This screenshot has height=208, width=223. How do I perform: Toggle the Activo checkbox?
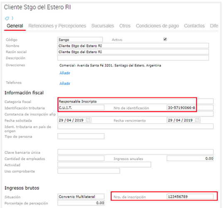(x=165, y=39)
